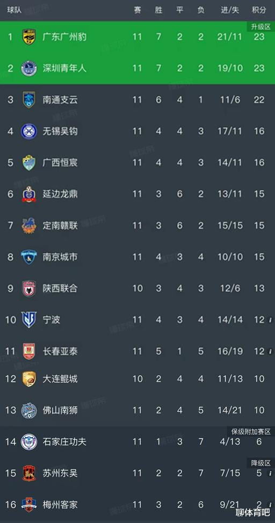Tap the 长春亚泰 red crest
This screenshot has height=523, width=275.
click(x=29, y=351)
